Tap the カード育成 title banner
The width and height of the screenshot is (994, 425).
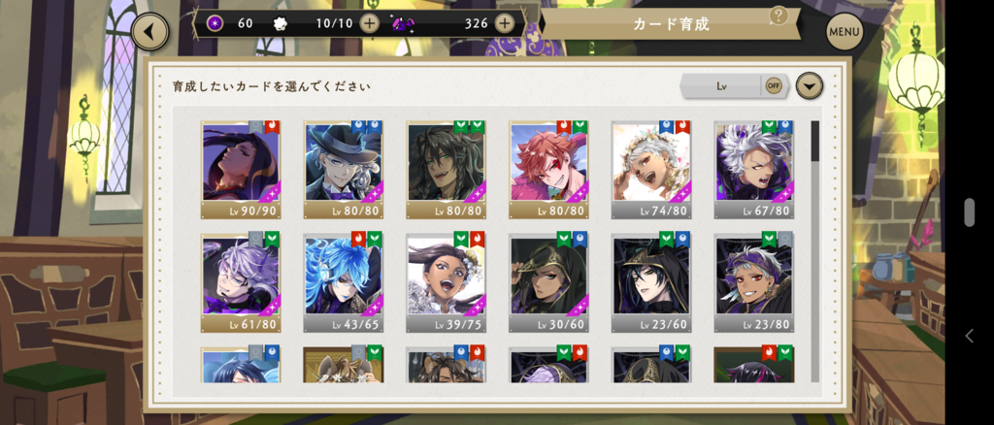point(671,24)
